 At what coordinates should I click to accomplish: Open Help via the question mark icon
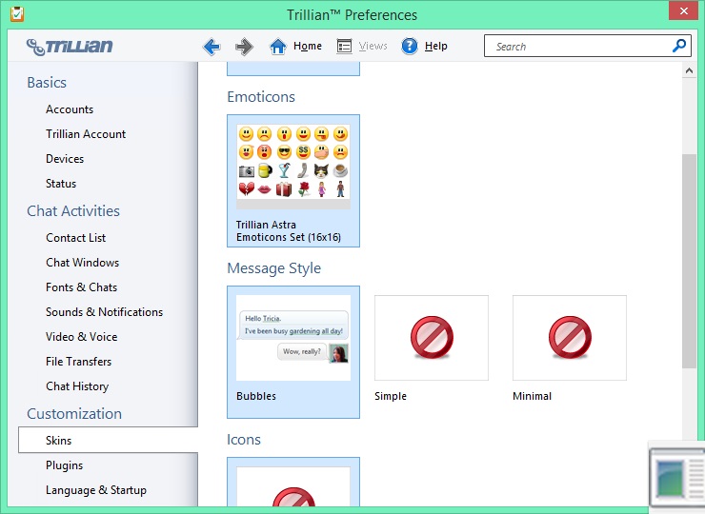pyautogui.click(x=409, y=46)
